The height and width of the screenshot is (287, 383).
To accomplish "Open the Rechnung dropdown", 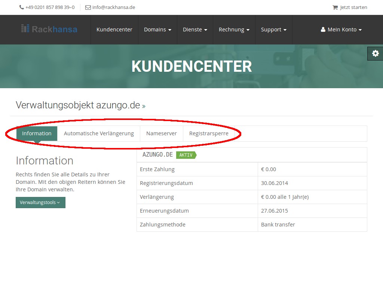I will 234,30.
